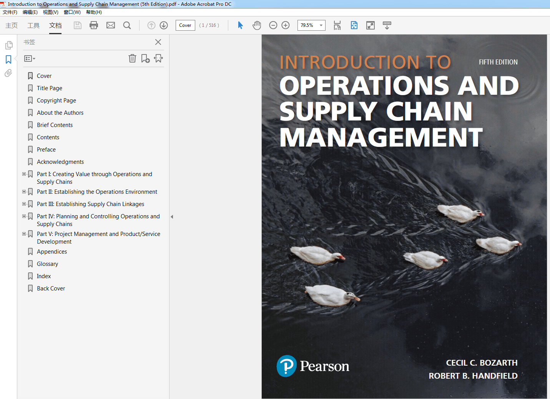Click the email attachment icon
Image resolution: width=550 pixels, height=399 pixels.
pyautogui.click(x=110, y=25)
